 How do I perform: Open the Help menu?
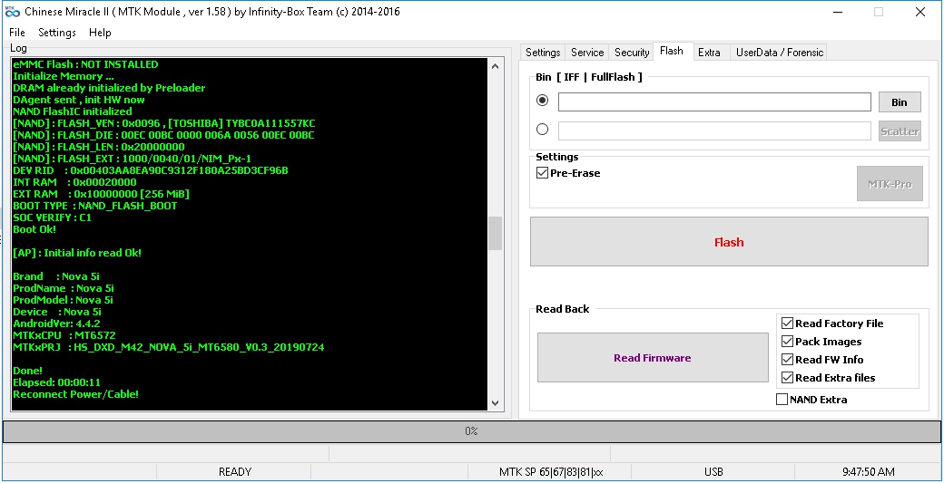(100, 33)
